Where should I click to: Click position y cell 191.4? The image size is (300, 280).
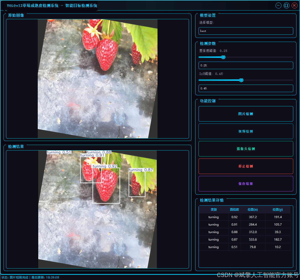coord(278,217)
